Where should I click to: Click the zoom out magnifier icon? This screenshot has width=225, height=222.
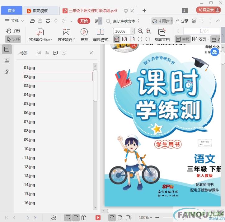140,31
